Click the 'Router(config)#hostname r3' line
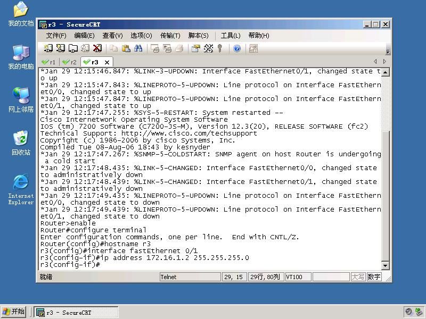The height and width of the screenshot is (319, 426). point(95,244)
